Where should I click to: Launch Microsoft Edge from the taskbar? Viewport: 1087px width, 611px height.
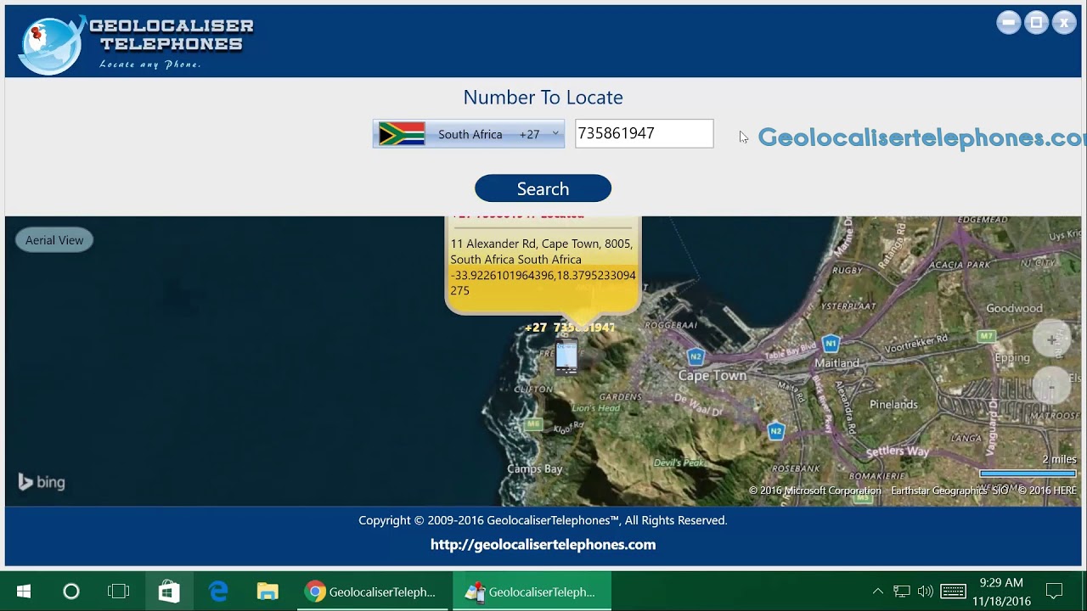pyautogui.click(x=217, y=591)
